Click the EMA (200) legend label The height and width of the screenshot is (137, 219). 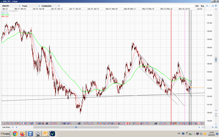point(5,15)
